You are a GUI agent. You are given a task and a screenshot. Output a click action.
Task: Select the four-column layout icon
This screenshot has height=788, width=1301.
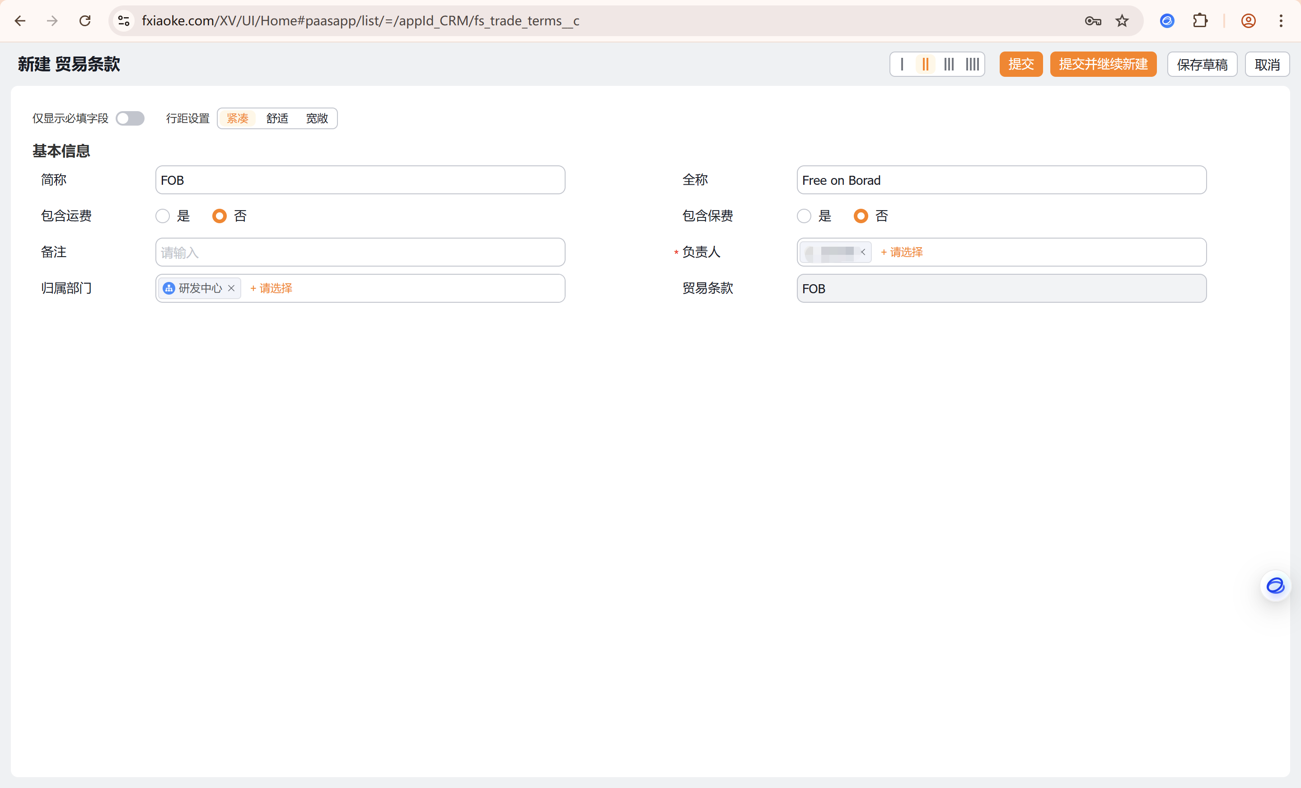[x=972, y=65]
